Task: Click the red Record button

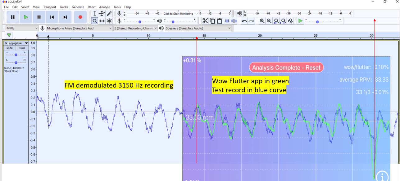Action: (80, 17)
